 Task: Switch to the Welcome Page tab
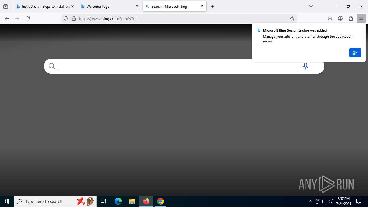pos(110,6)
